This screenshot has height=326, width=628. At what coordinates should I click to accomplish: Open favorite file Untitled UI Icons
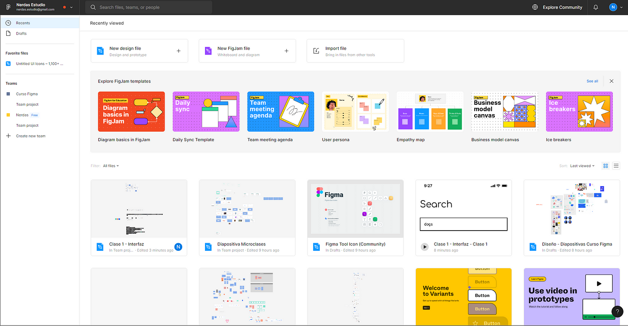click(39, 64)
